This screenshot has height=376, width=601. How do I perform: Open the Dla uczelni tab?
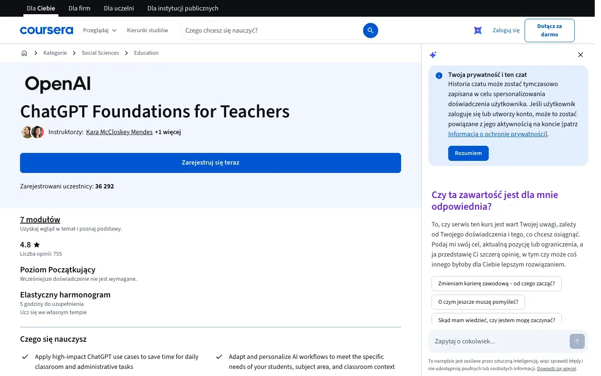(119, 8)
